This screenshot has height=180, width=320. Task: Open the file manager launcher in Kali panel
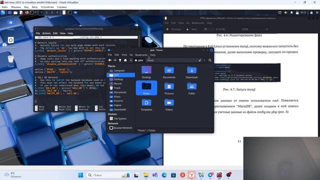click(x=15, y=12)
